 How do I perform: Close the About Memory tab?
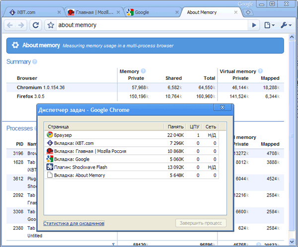point(236,12)
